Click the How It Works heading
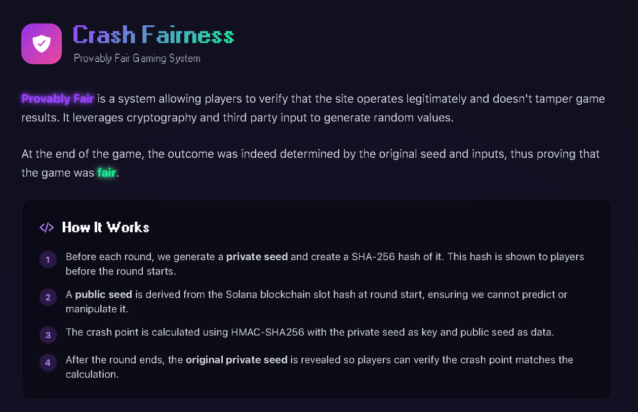Screen dimensions: 638x412 tap(105, 227)
